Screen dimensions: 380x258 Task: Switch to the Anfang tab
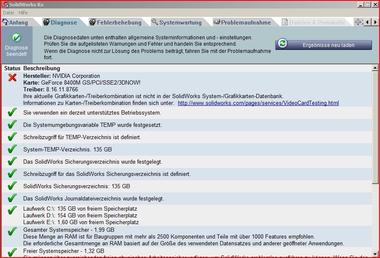pos(18,22)
